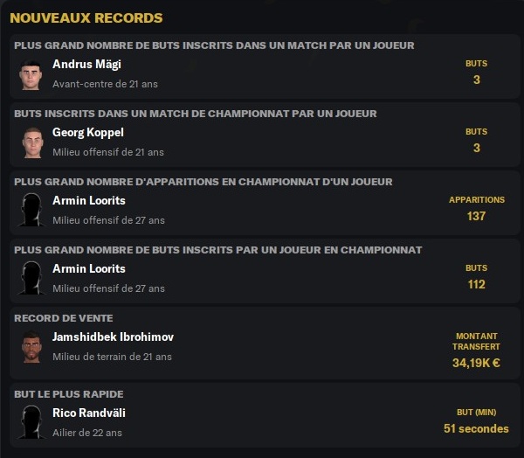This screenshot has height=458, width=524.
Task: Select the Plus grand nombre d'apparitions heading
Action: tap(203, 182)
